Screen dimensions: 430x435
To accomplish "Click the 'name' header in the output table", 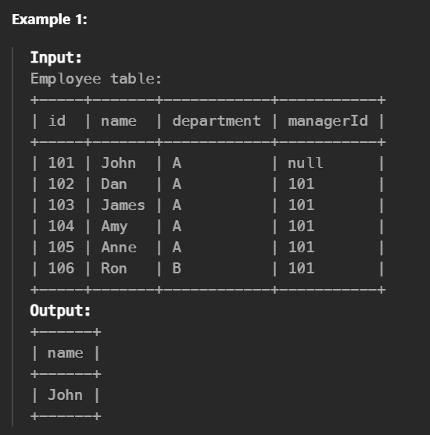I will pos(65,353).
